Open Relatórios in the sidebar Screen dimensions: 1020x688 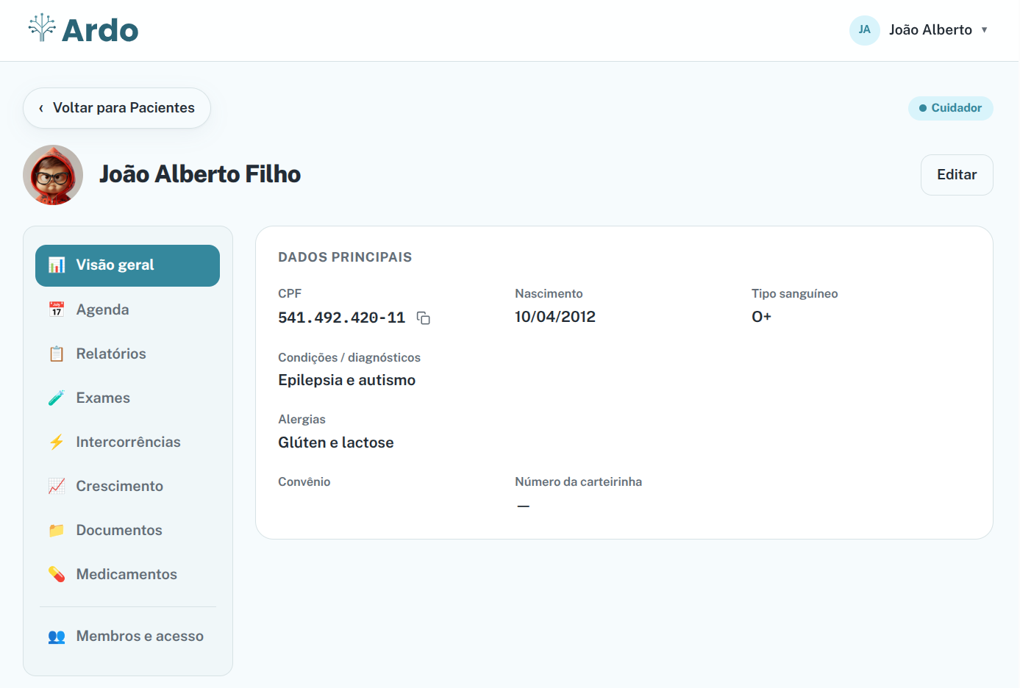tap(127, 354)
